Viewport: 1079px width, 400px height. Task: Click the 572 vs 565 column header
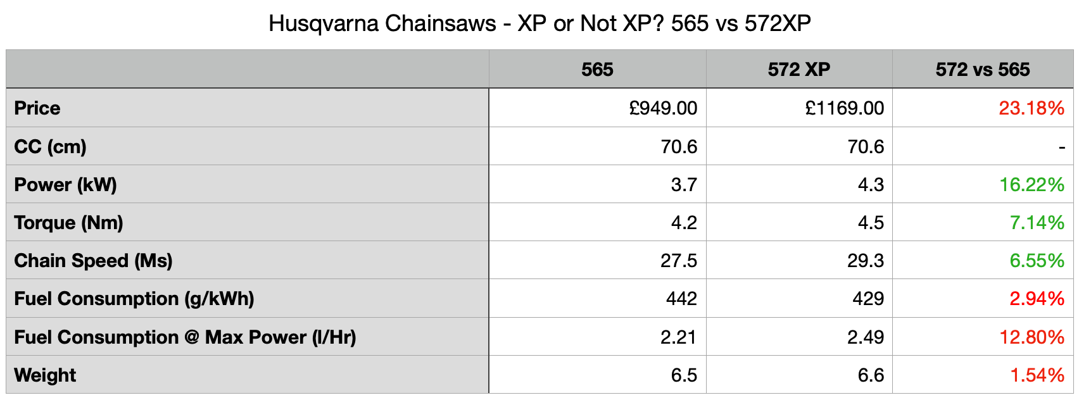point(982,70)
